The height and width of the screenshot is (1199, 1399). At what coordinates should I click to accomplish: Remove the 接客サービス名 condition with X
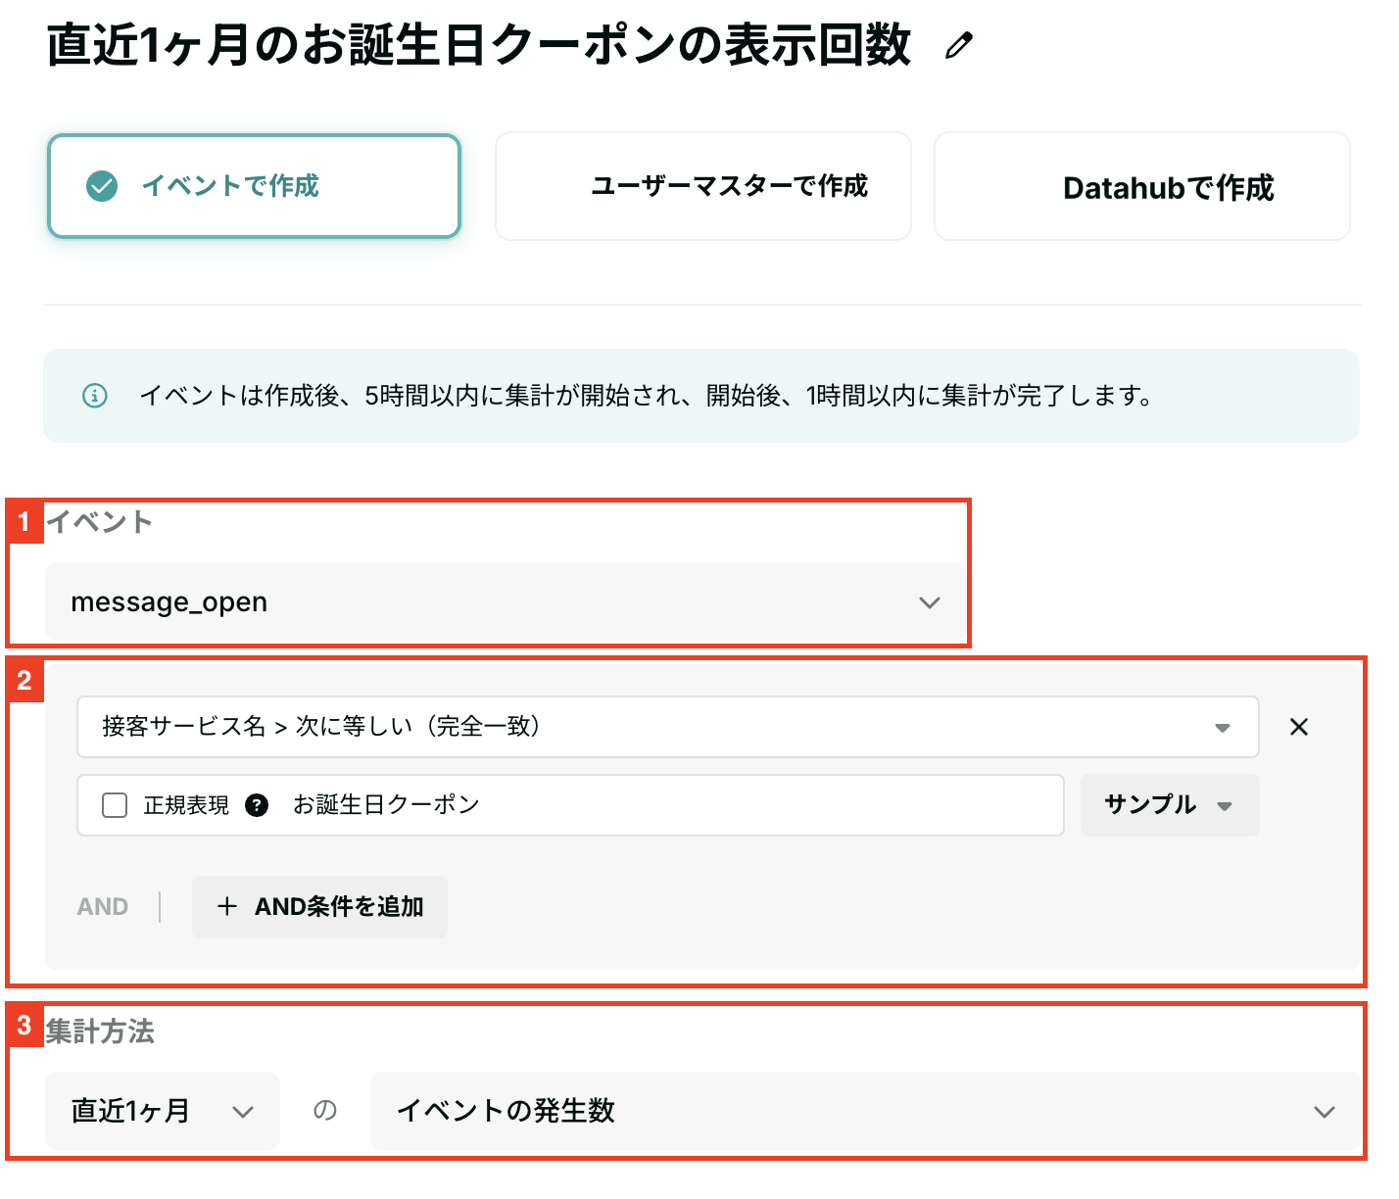click(x=1299, y=727)
